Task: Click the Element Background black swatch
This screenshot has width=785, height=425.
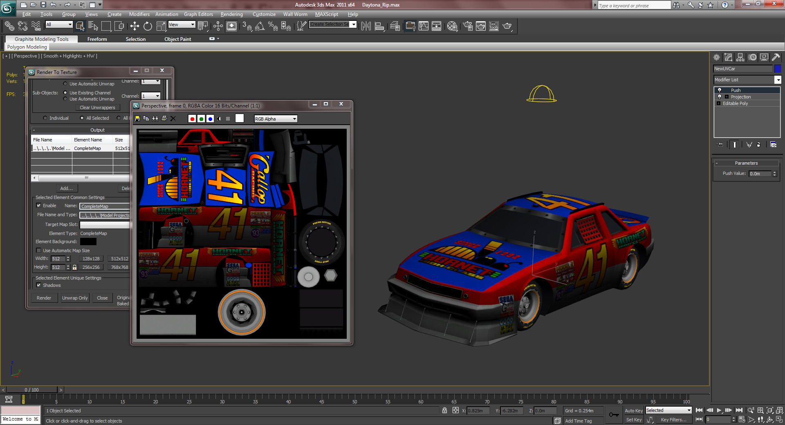Action: (88, 242)
